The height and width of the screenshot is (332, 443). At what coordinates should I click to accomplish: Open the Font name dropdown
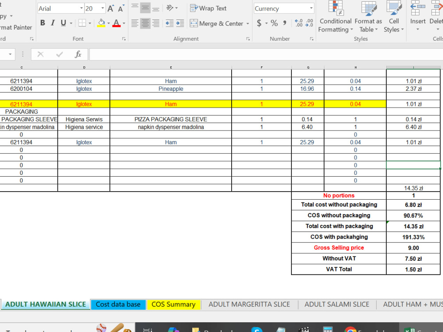point(82,8)
